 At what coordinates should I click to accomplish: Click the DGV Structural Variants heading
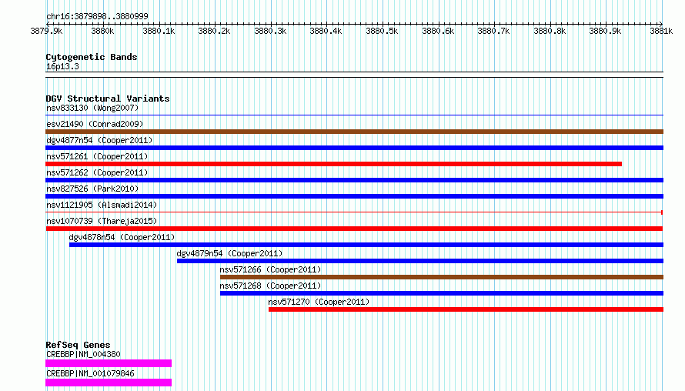(x=108, y=99)
